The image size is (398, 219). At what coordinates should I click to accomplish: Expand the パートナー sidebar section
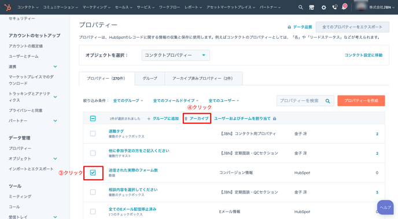[55, 121]
